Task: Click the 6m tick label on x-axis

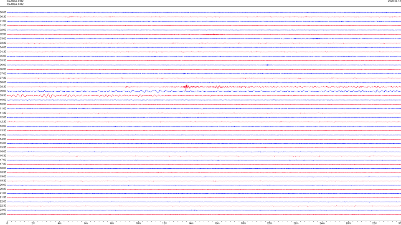Action: (86, 223)
